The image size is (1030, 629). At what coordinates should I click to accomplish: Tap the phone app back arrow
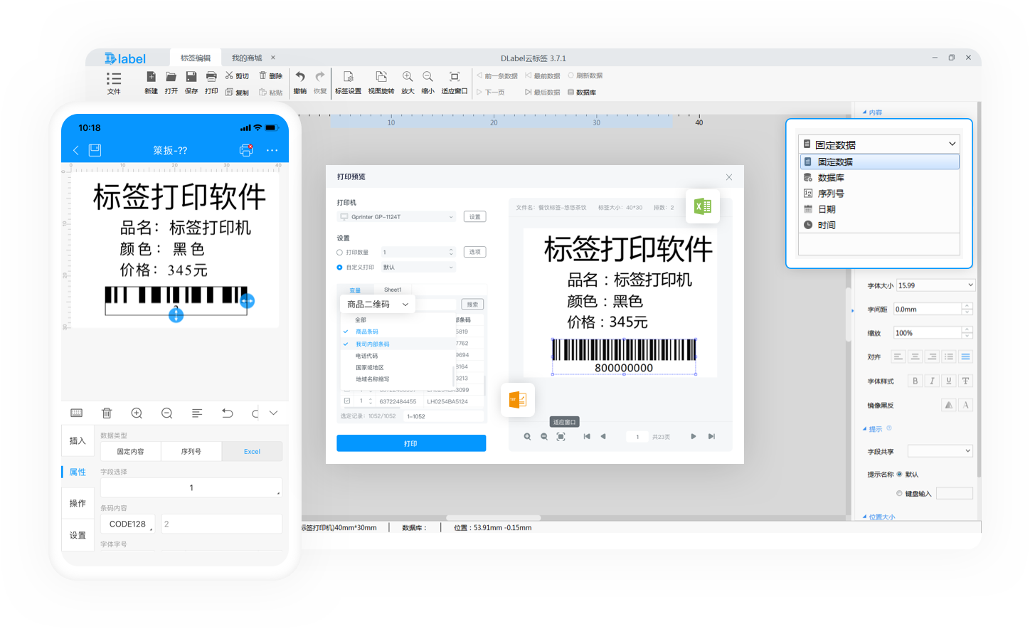point(76,150)
